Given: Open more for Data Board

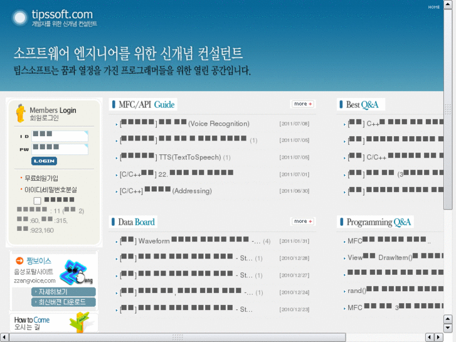Looking at the screenshot, I should (x=303, y=222).
